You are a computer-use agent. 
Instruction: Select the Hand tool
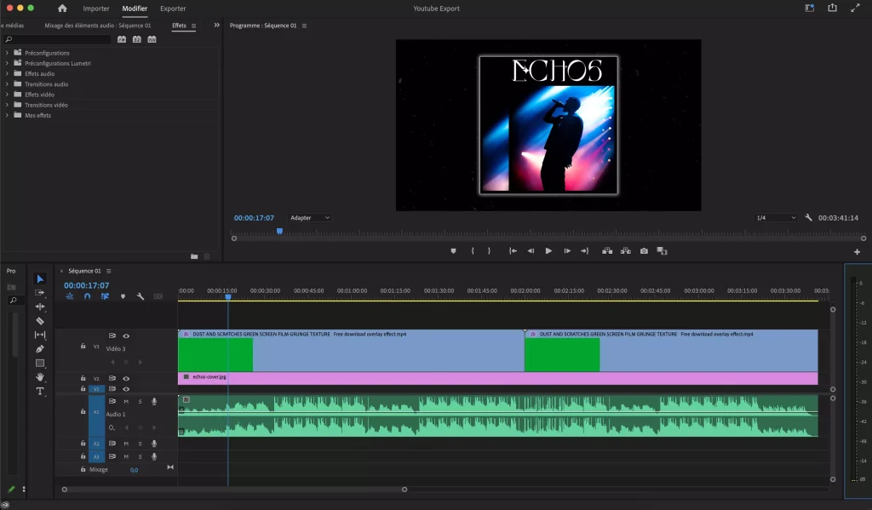point(40,377)
